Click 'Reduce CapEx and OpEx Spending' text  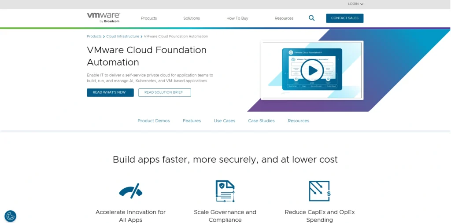click(320, 216)
